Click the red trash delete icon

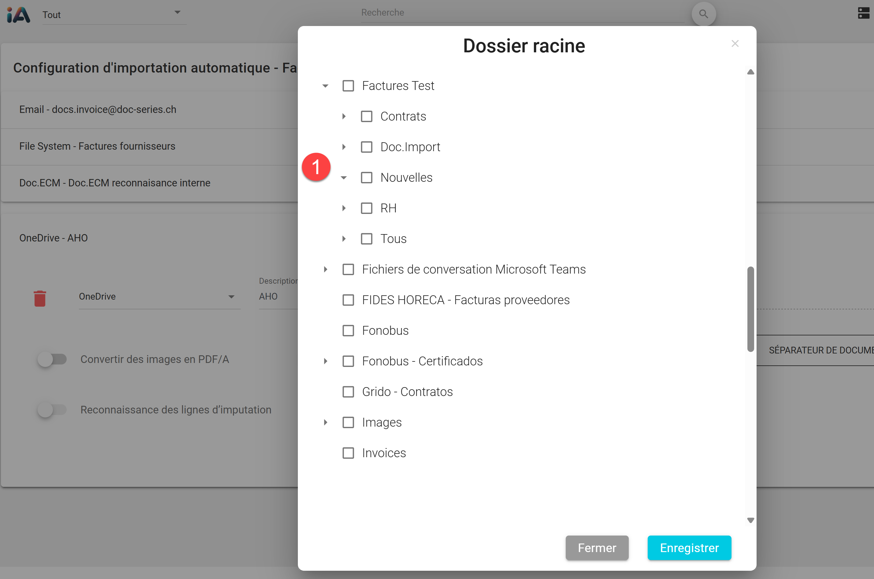click(x=40, y=298)
